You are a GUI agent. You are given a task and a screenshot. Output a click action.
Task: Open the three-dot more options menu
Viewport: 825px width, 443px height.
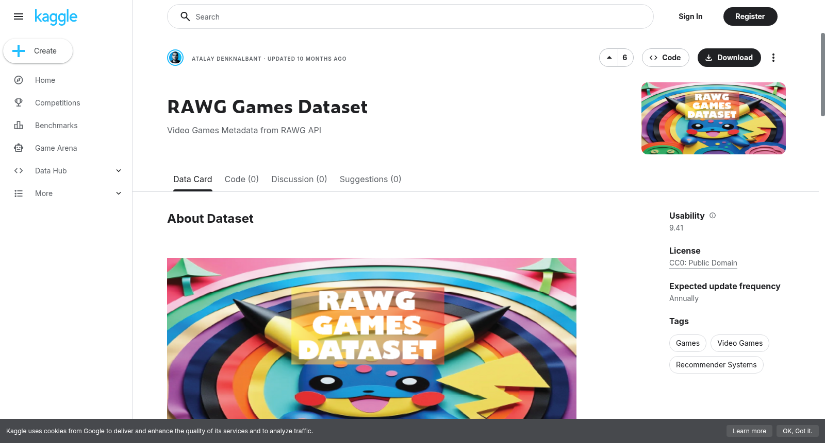tap(773, 58)
